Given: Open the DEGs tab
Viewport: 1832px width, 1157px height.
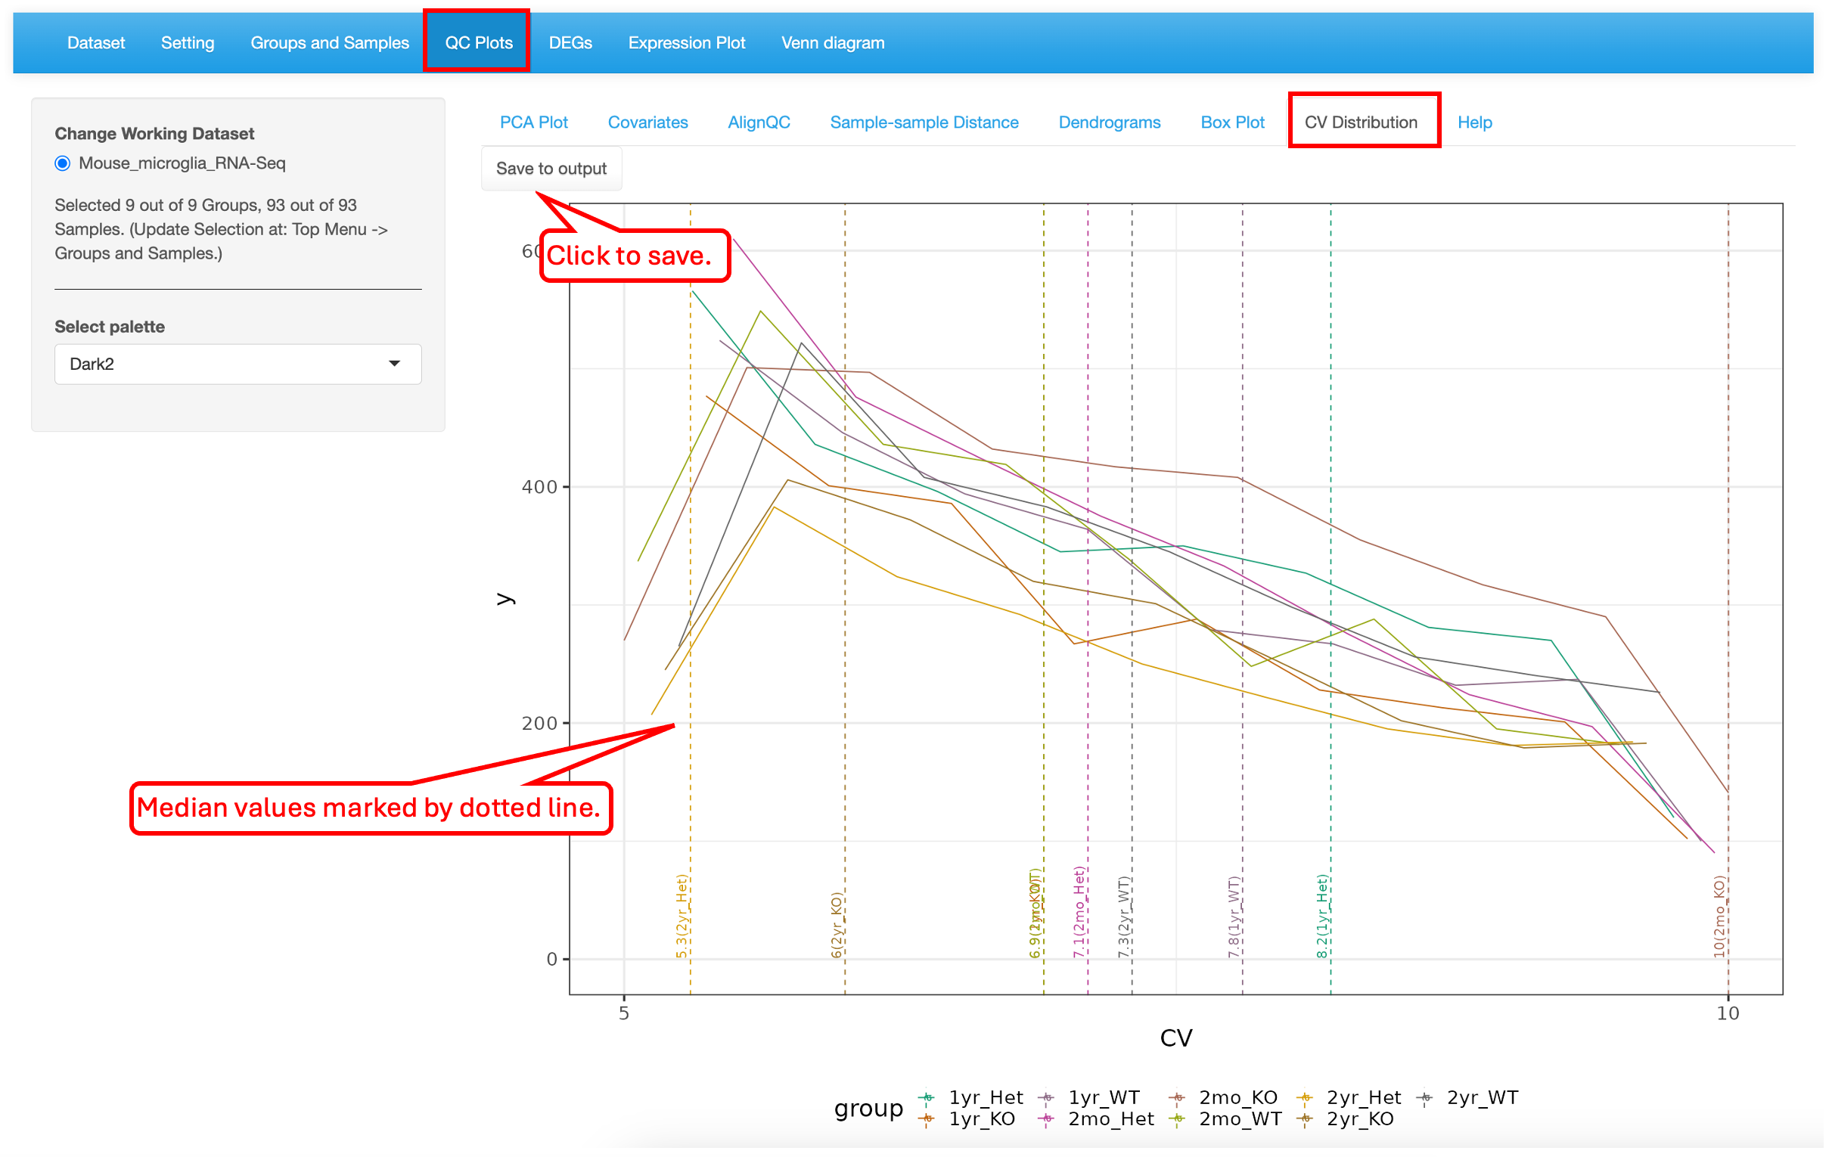Looking at the screenshot, I should tap(570, 42).
